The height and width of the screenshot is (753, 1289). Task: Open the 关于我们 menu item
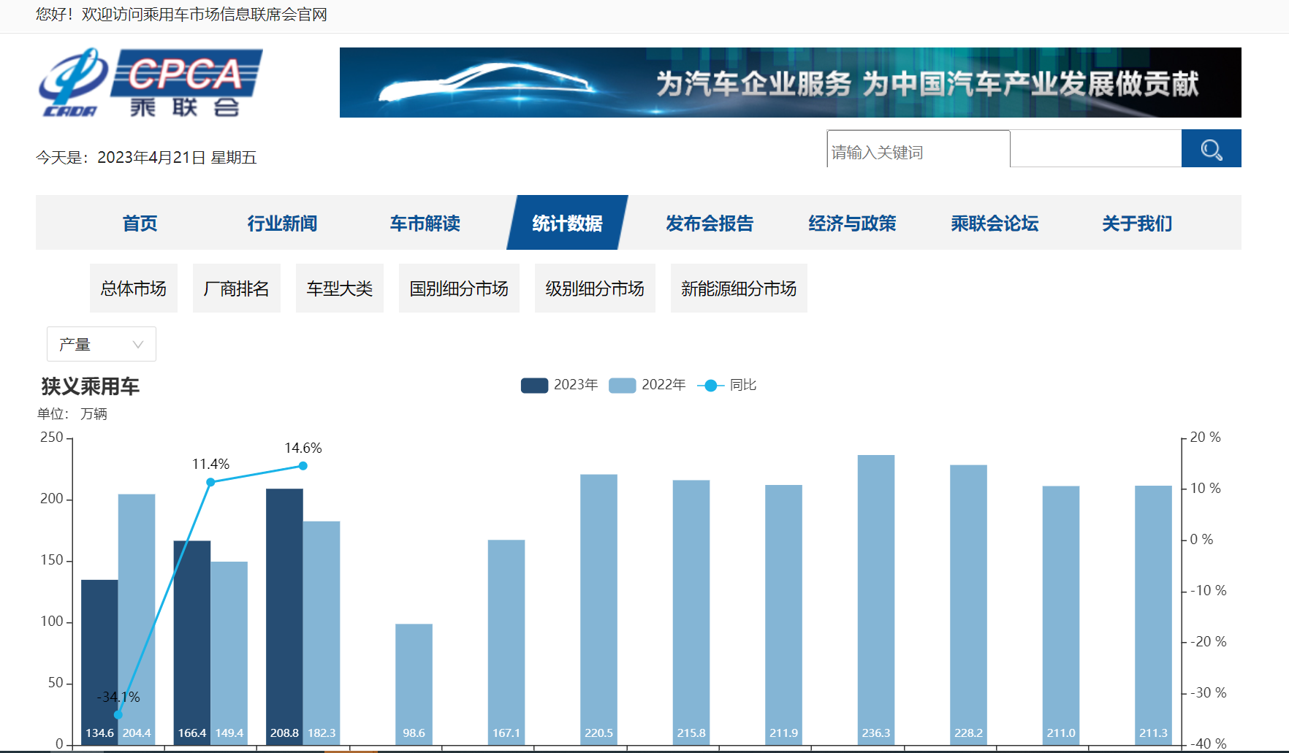tap(1137, 223)
